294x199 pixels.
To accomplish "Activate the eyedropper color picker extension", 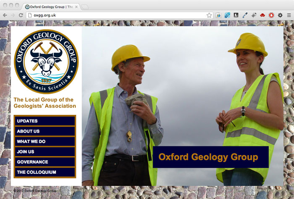I will point(245,15).
